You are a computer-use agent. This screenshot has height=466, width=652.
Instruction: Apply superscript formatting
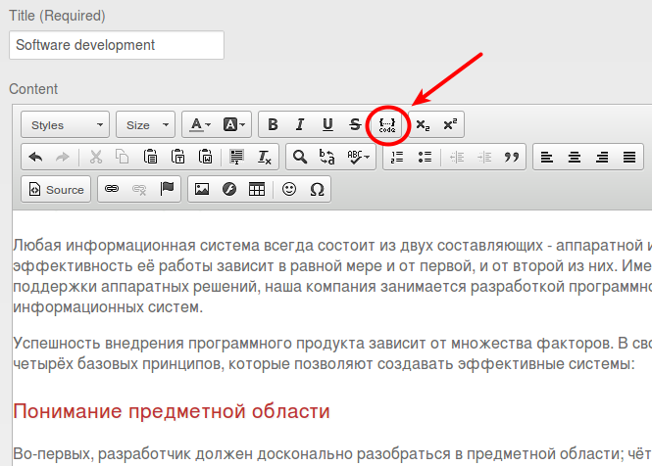tap(450, 124)
